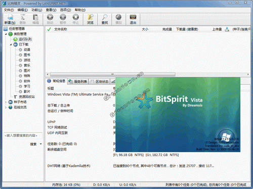Viewport: 253px width, 189px height.
Task: Collapse the 已下载 downloaded category node
Action: (x=11, y=44)
